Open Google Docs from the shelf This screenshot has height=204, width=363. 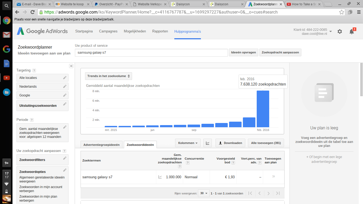click(x=6, y=63)
